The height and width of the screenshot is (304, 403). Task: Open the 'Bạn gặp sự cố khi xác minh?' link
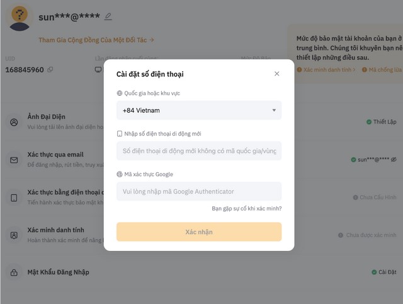[247, 209]
